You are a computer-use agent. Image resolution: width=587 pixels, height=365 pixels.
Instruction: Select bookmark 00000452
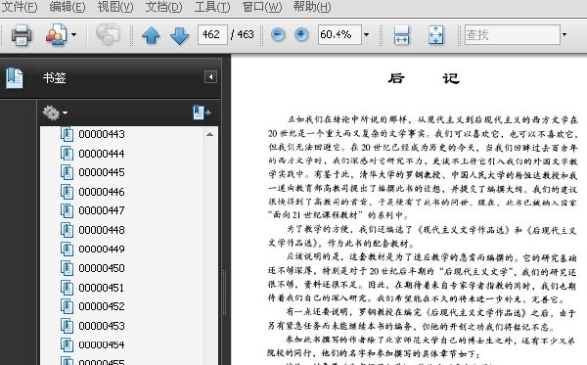point(102,306)
